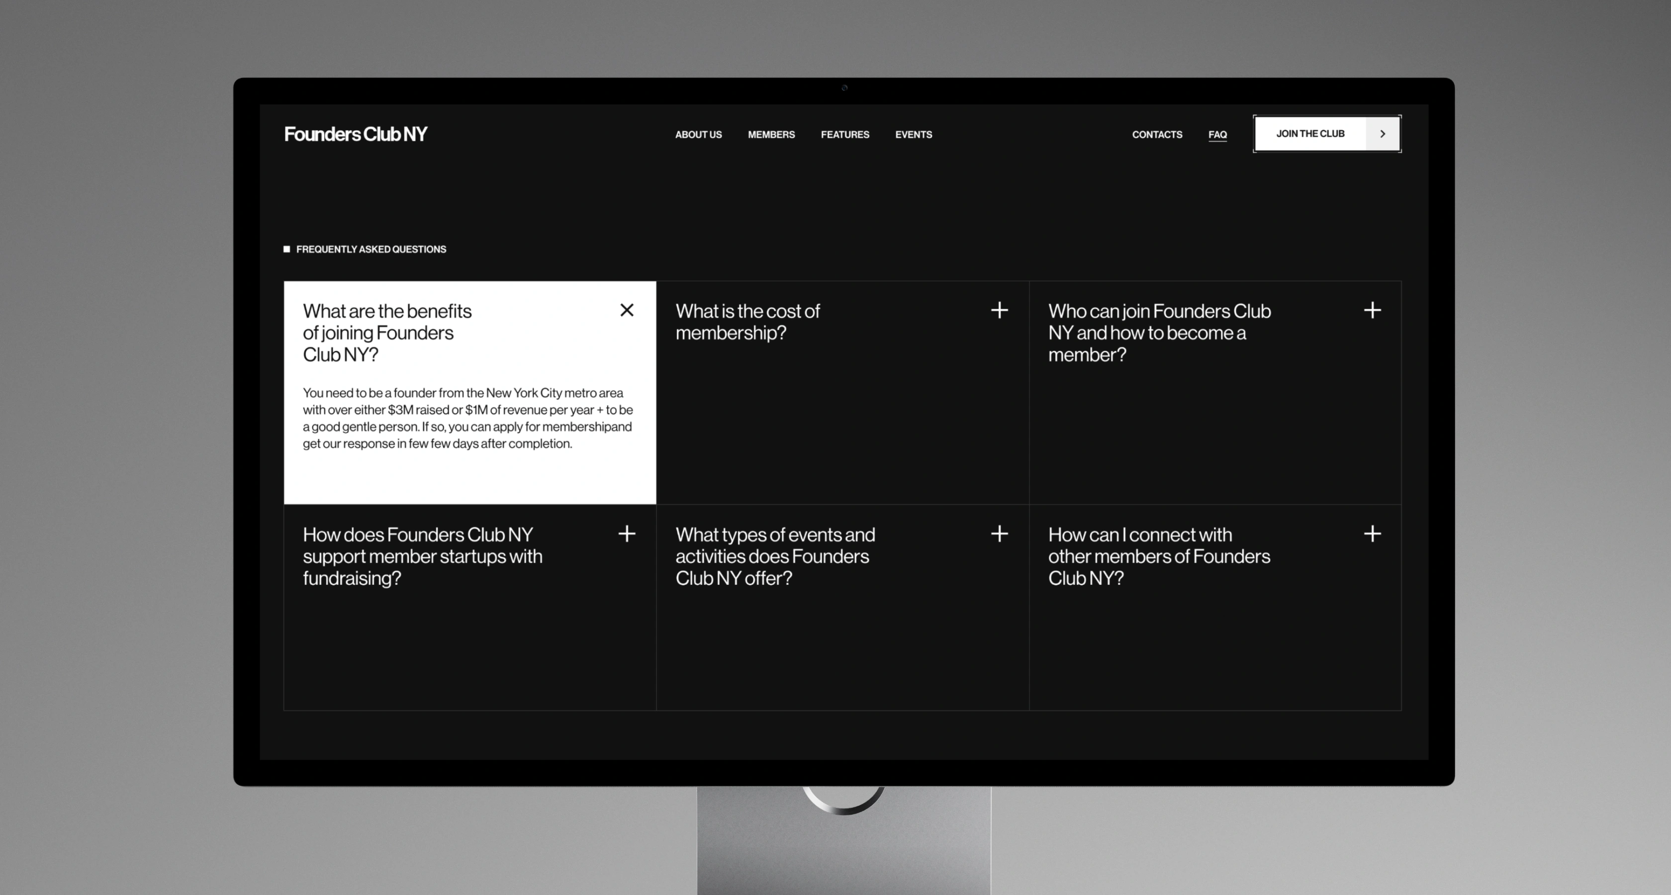Click 'Who can join Founders Club' title

(x=1159, y=333)
